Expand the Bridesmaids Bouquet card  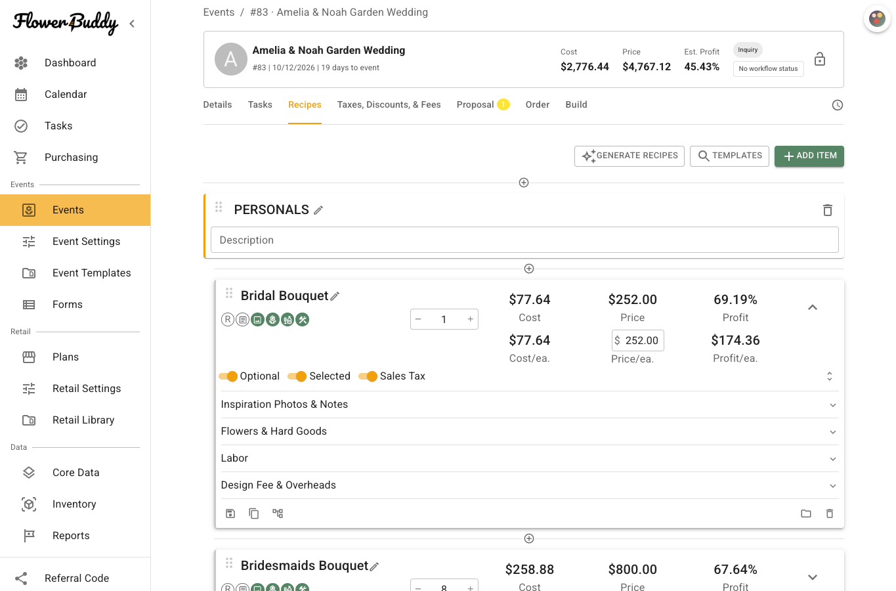(813, 577)
